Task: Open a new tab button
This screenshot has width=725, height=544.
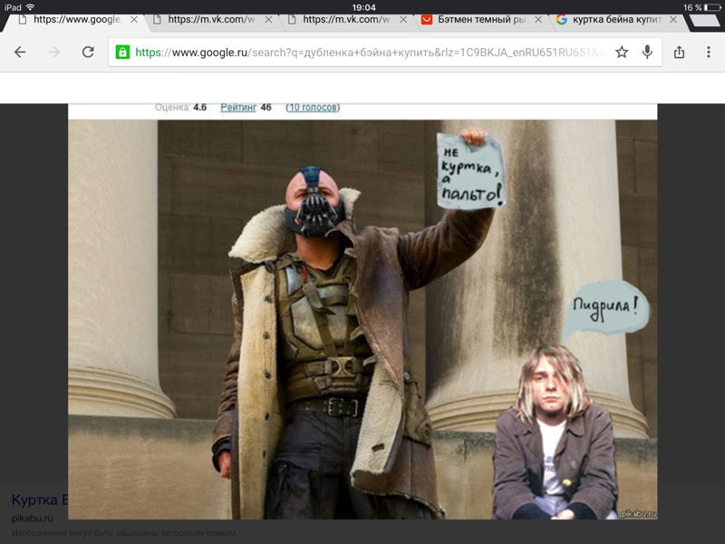Action: pyautogui.click(x=704, y=20)
